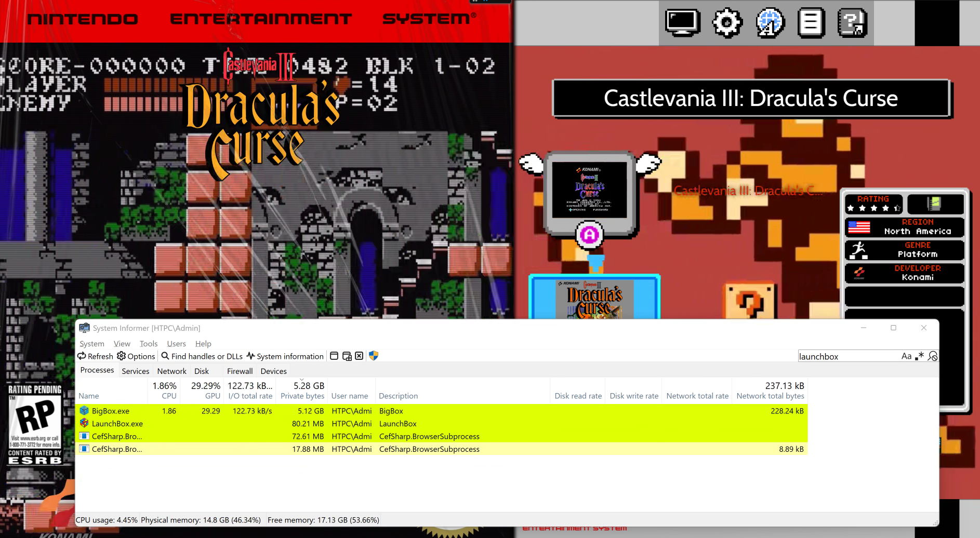Switch to the Services tab

tap(135, 371)
